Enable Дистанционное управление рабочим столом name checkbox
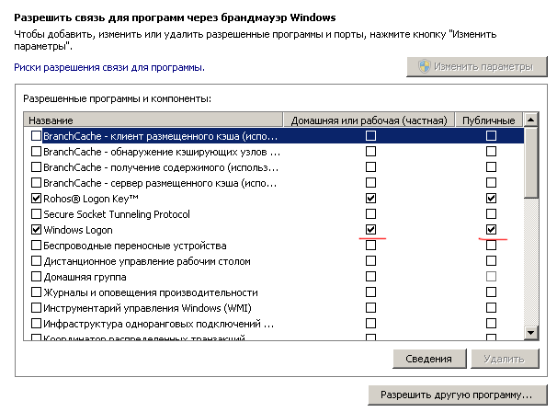 click(36, 261)
